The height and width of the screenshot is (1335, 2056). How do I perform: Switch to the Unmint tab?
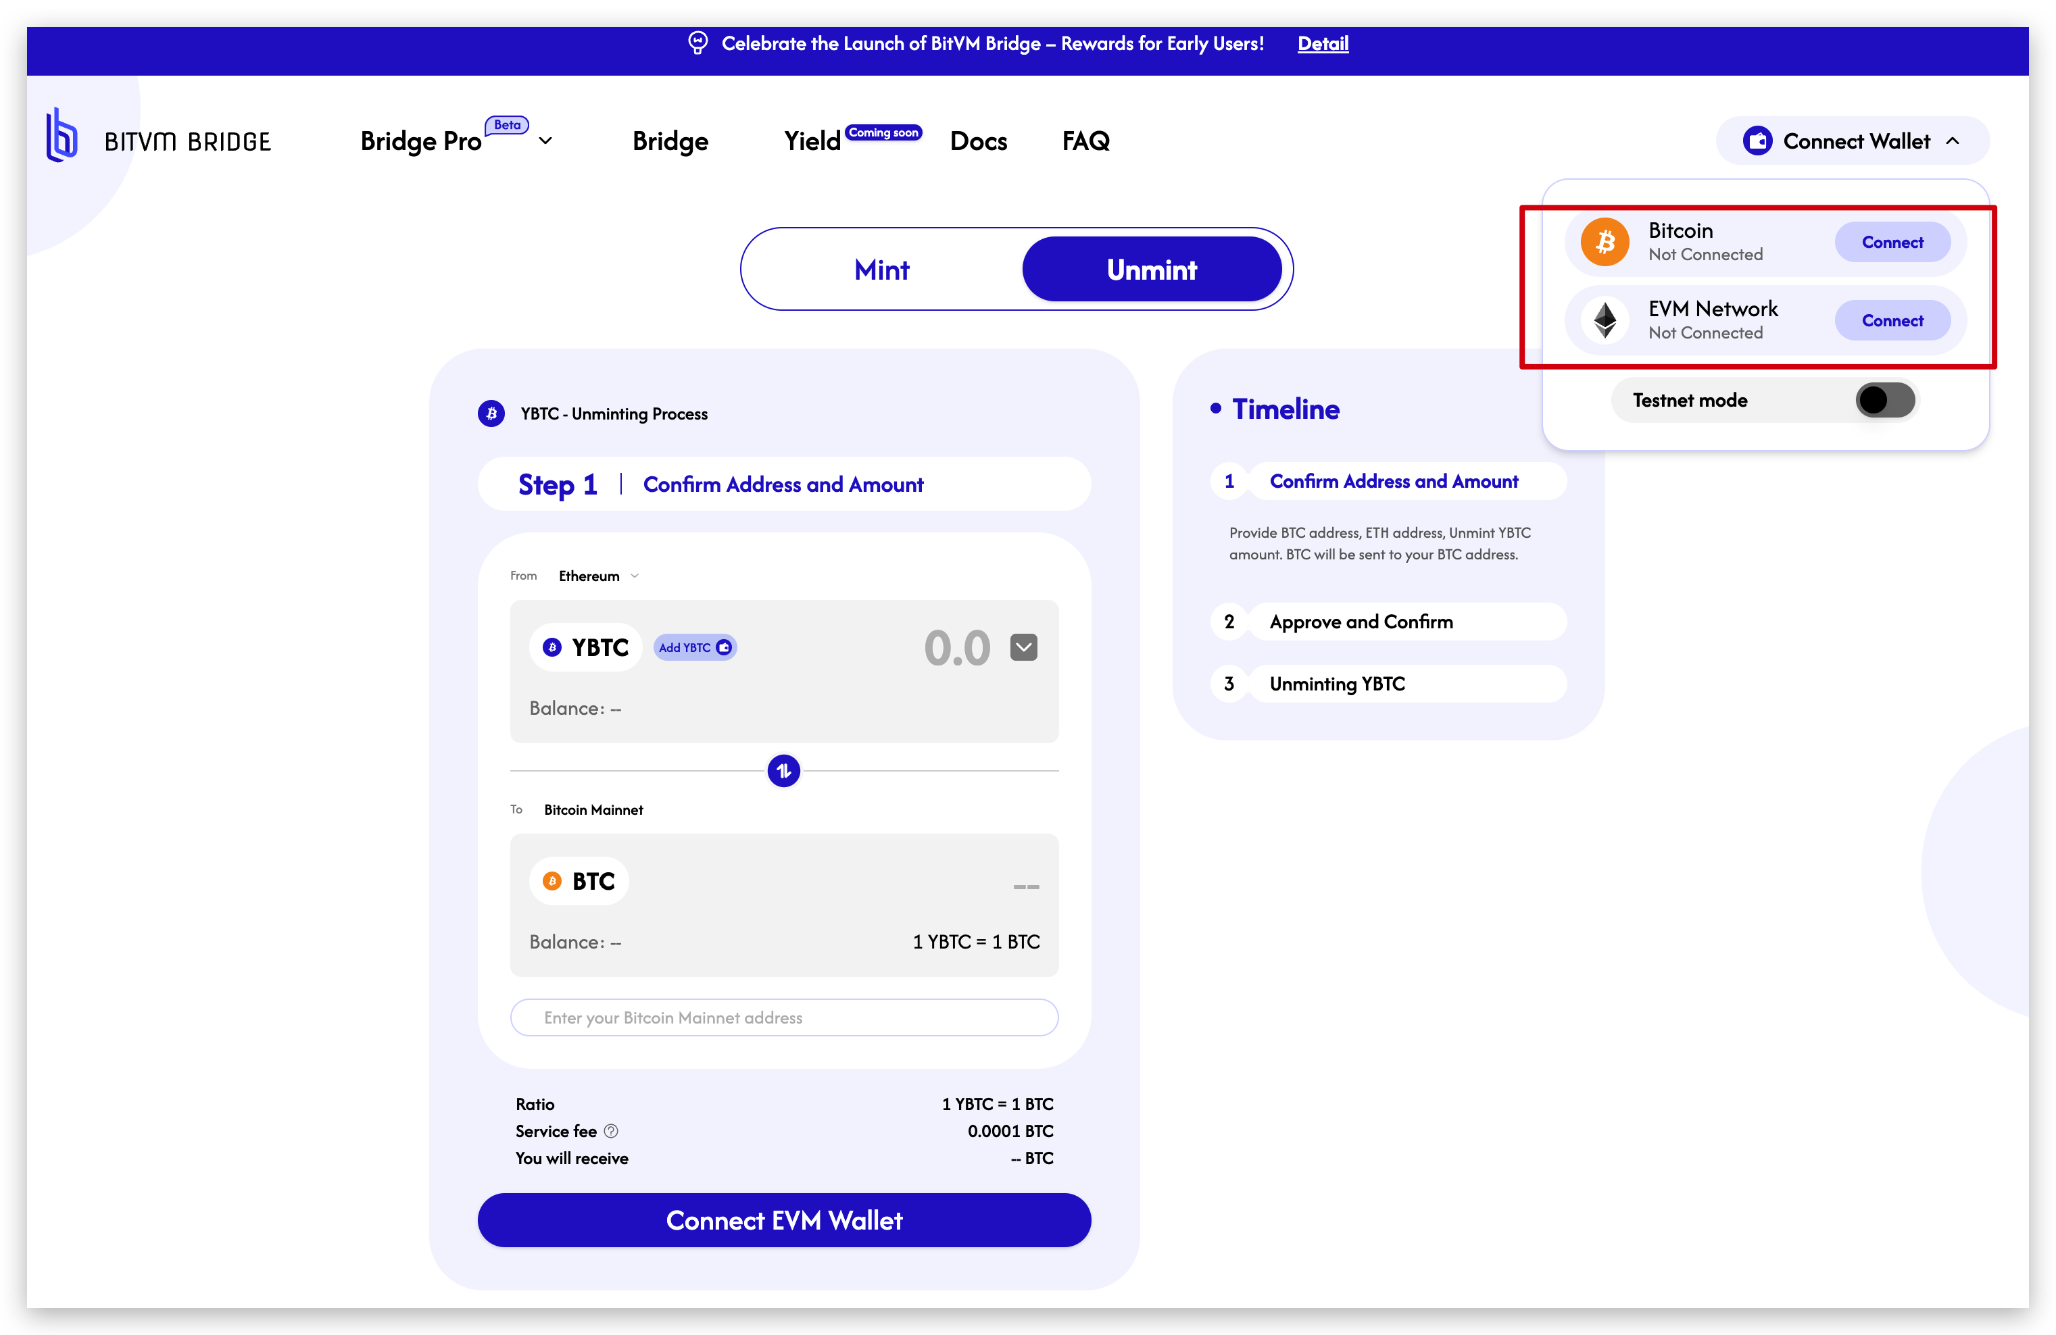point(1152,270)
